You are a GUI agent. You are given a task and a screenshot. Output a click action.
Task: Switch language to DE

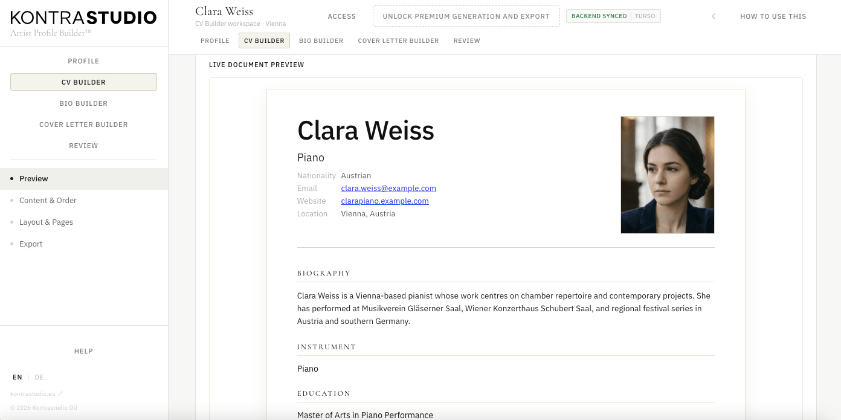39,377
